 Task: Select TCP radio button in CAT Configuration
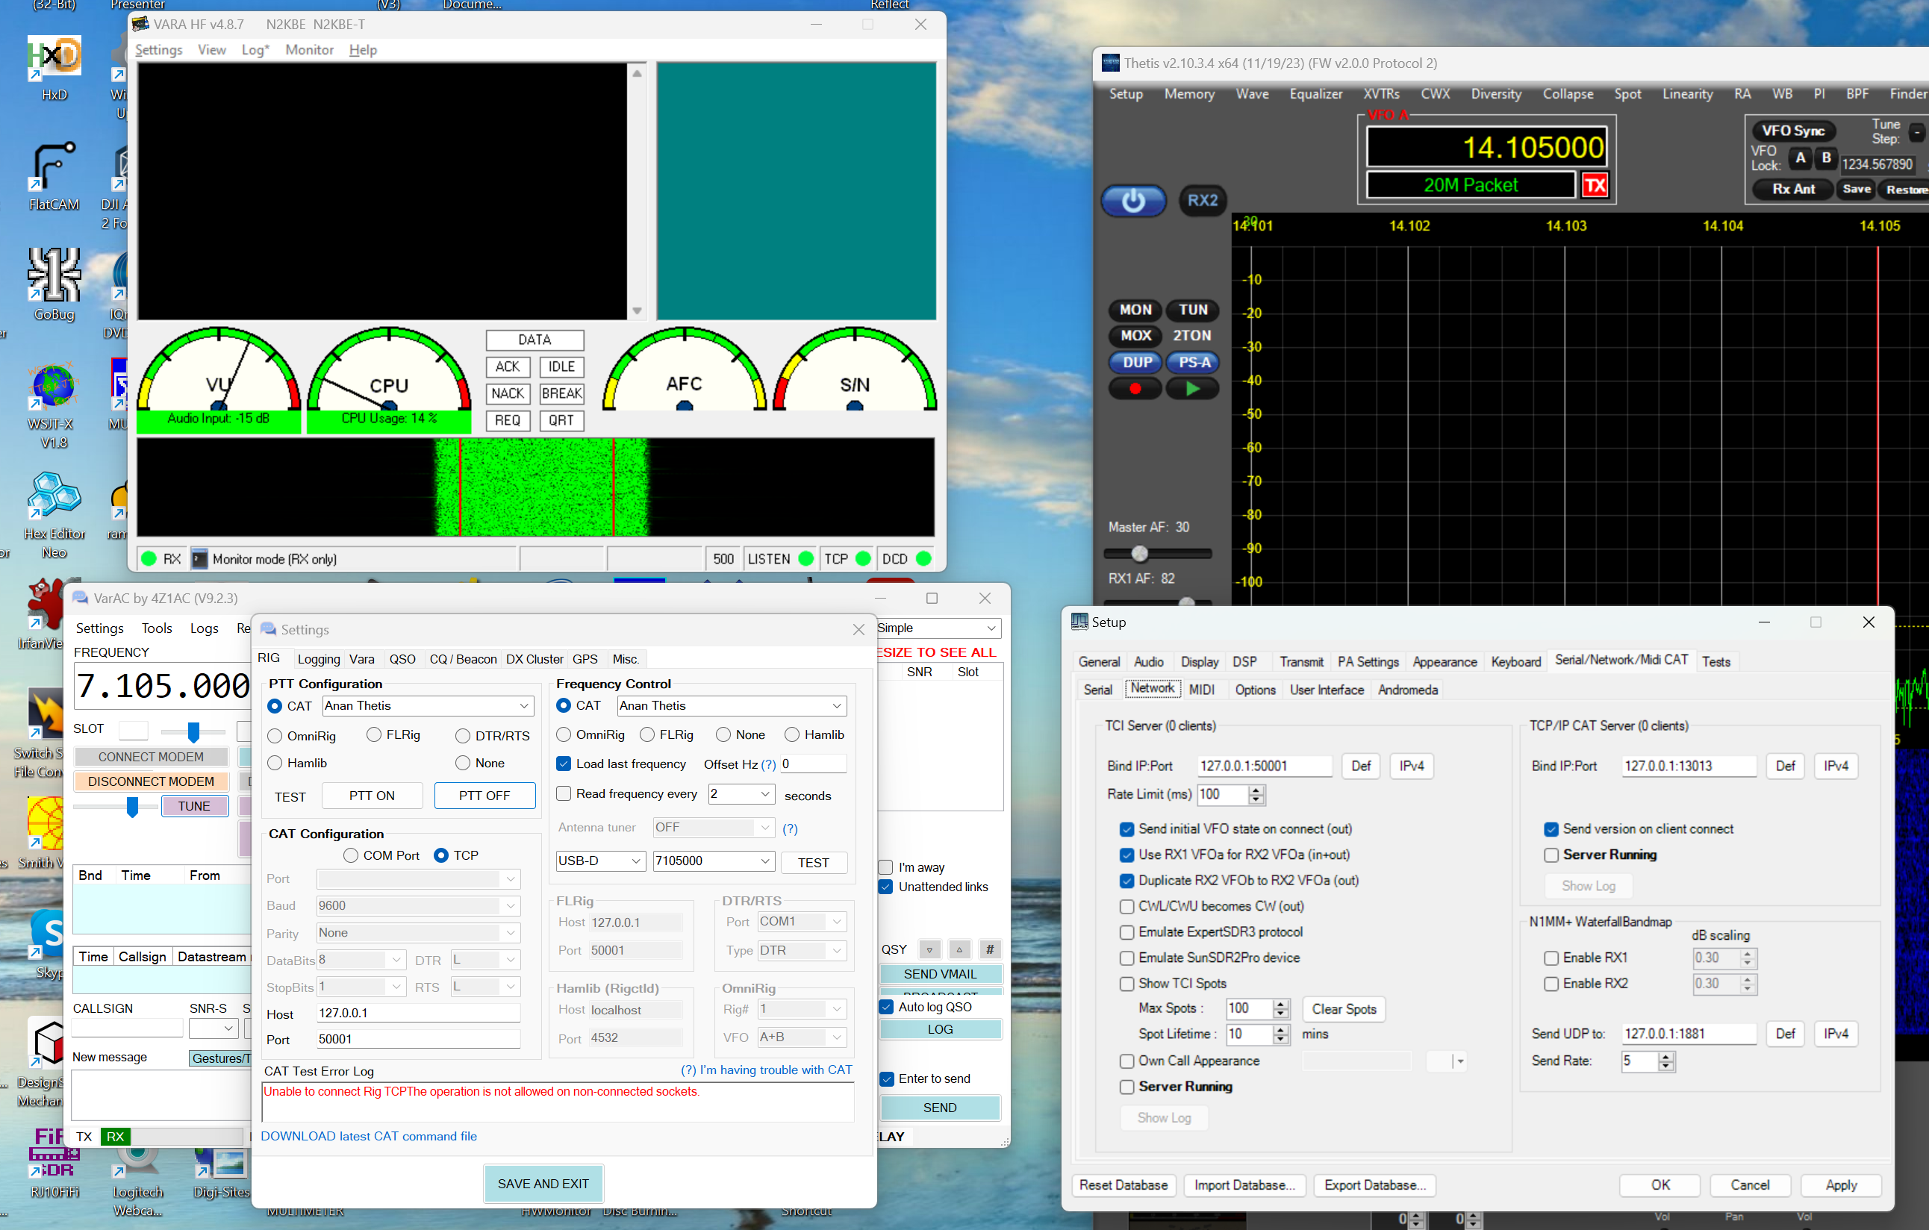(x=440, y=855)
